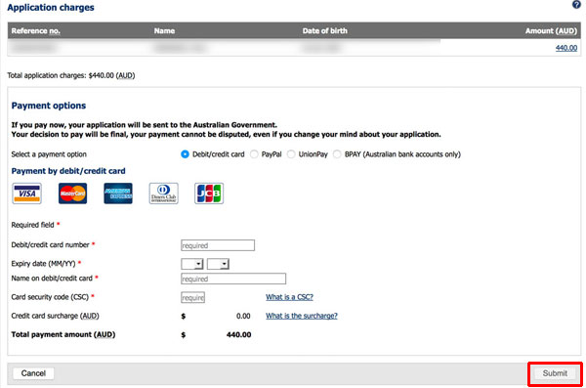Focus the card security code field

point(192,297)
